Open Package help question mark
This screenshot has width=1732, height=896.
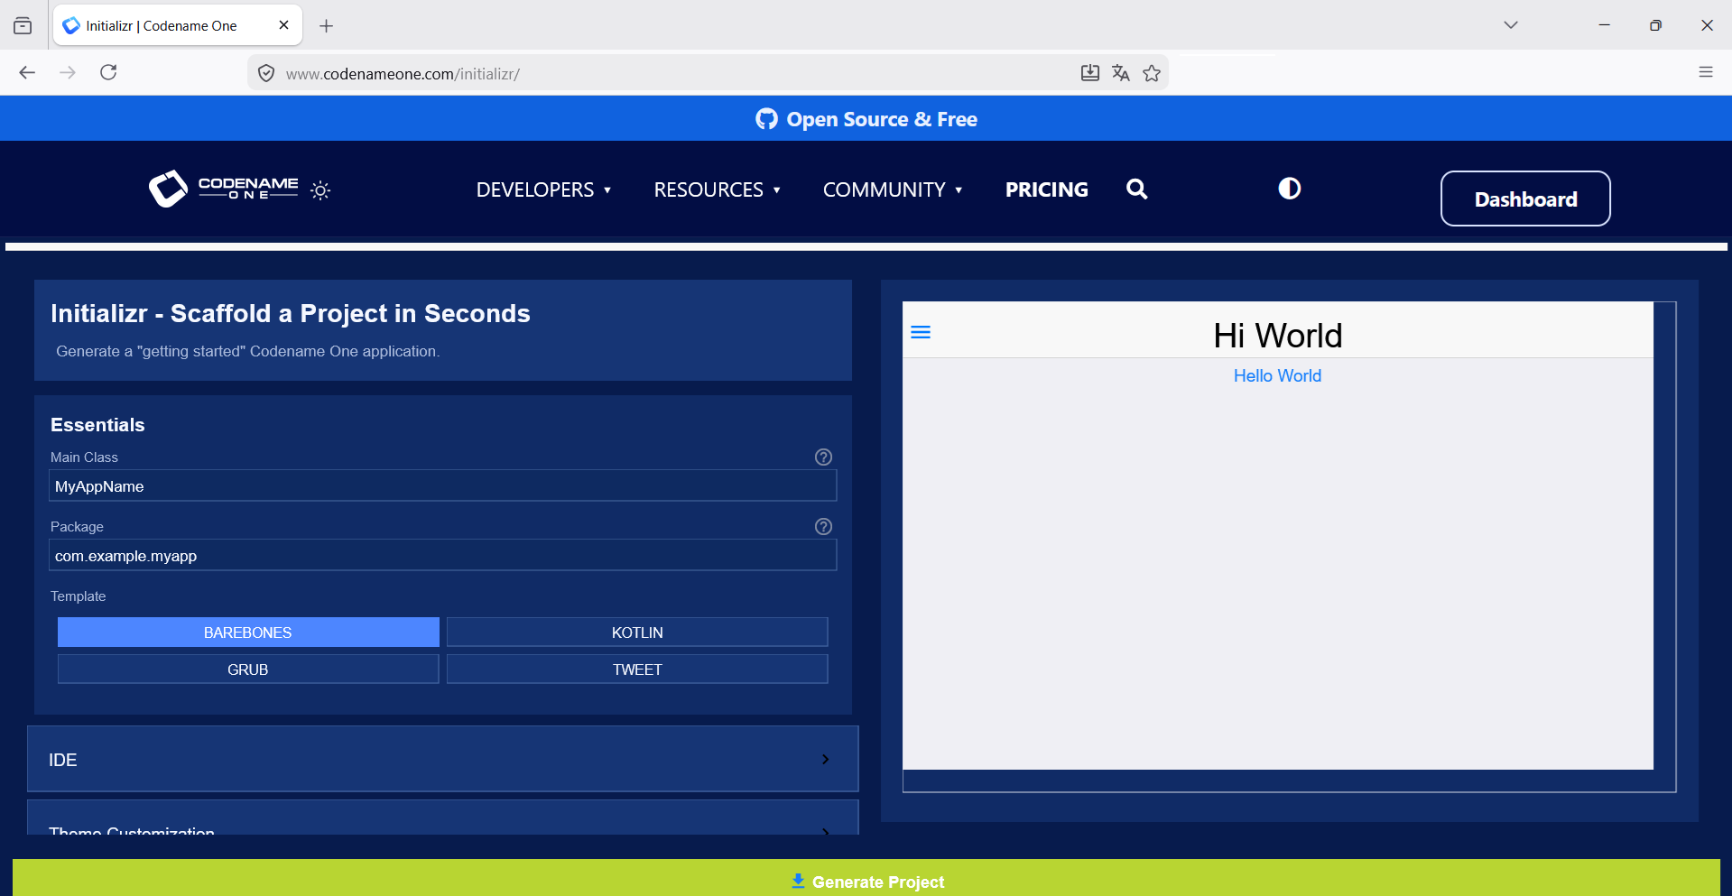[823, 526]
